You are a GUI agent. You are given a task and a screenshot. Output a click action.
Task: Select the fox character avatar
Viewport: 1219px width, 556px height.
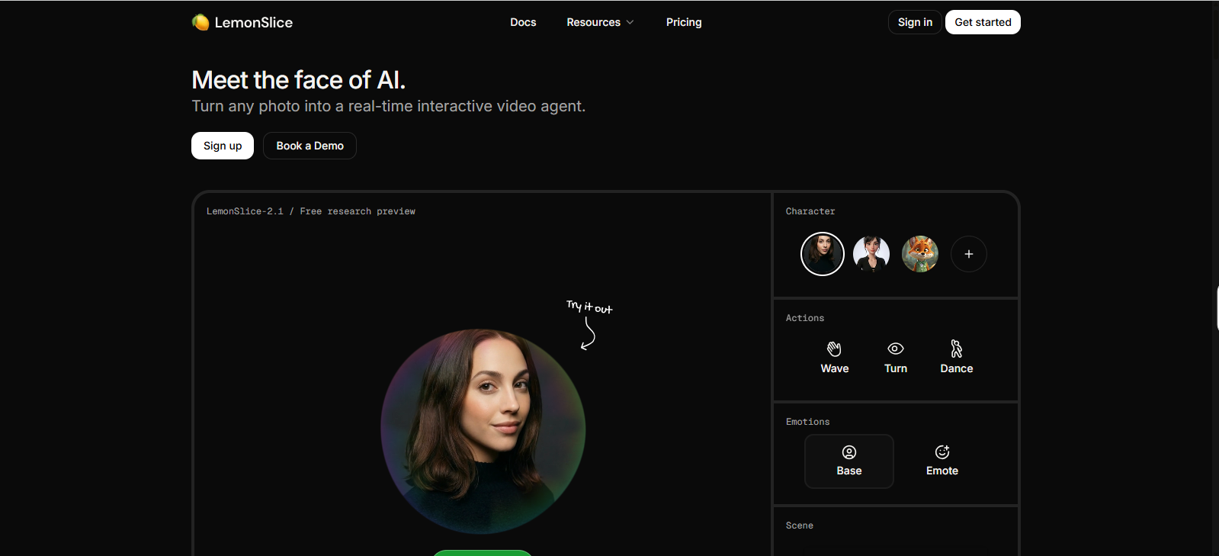coord(920,254)
